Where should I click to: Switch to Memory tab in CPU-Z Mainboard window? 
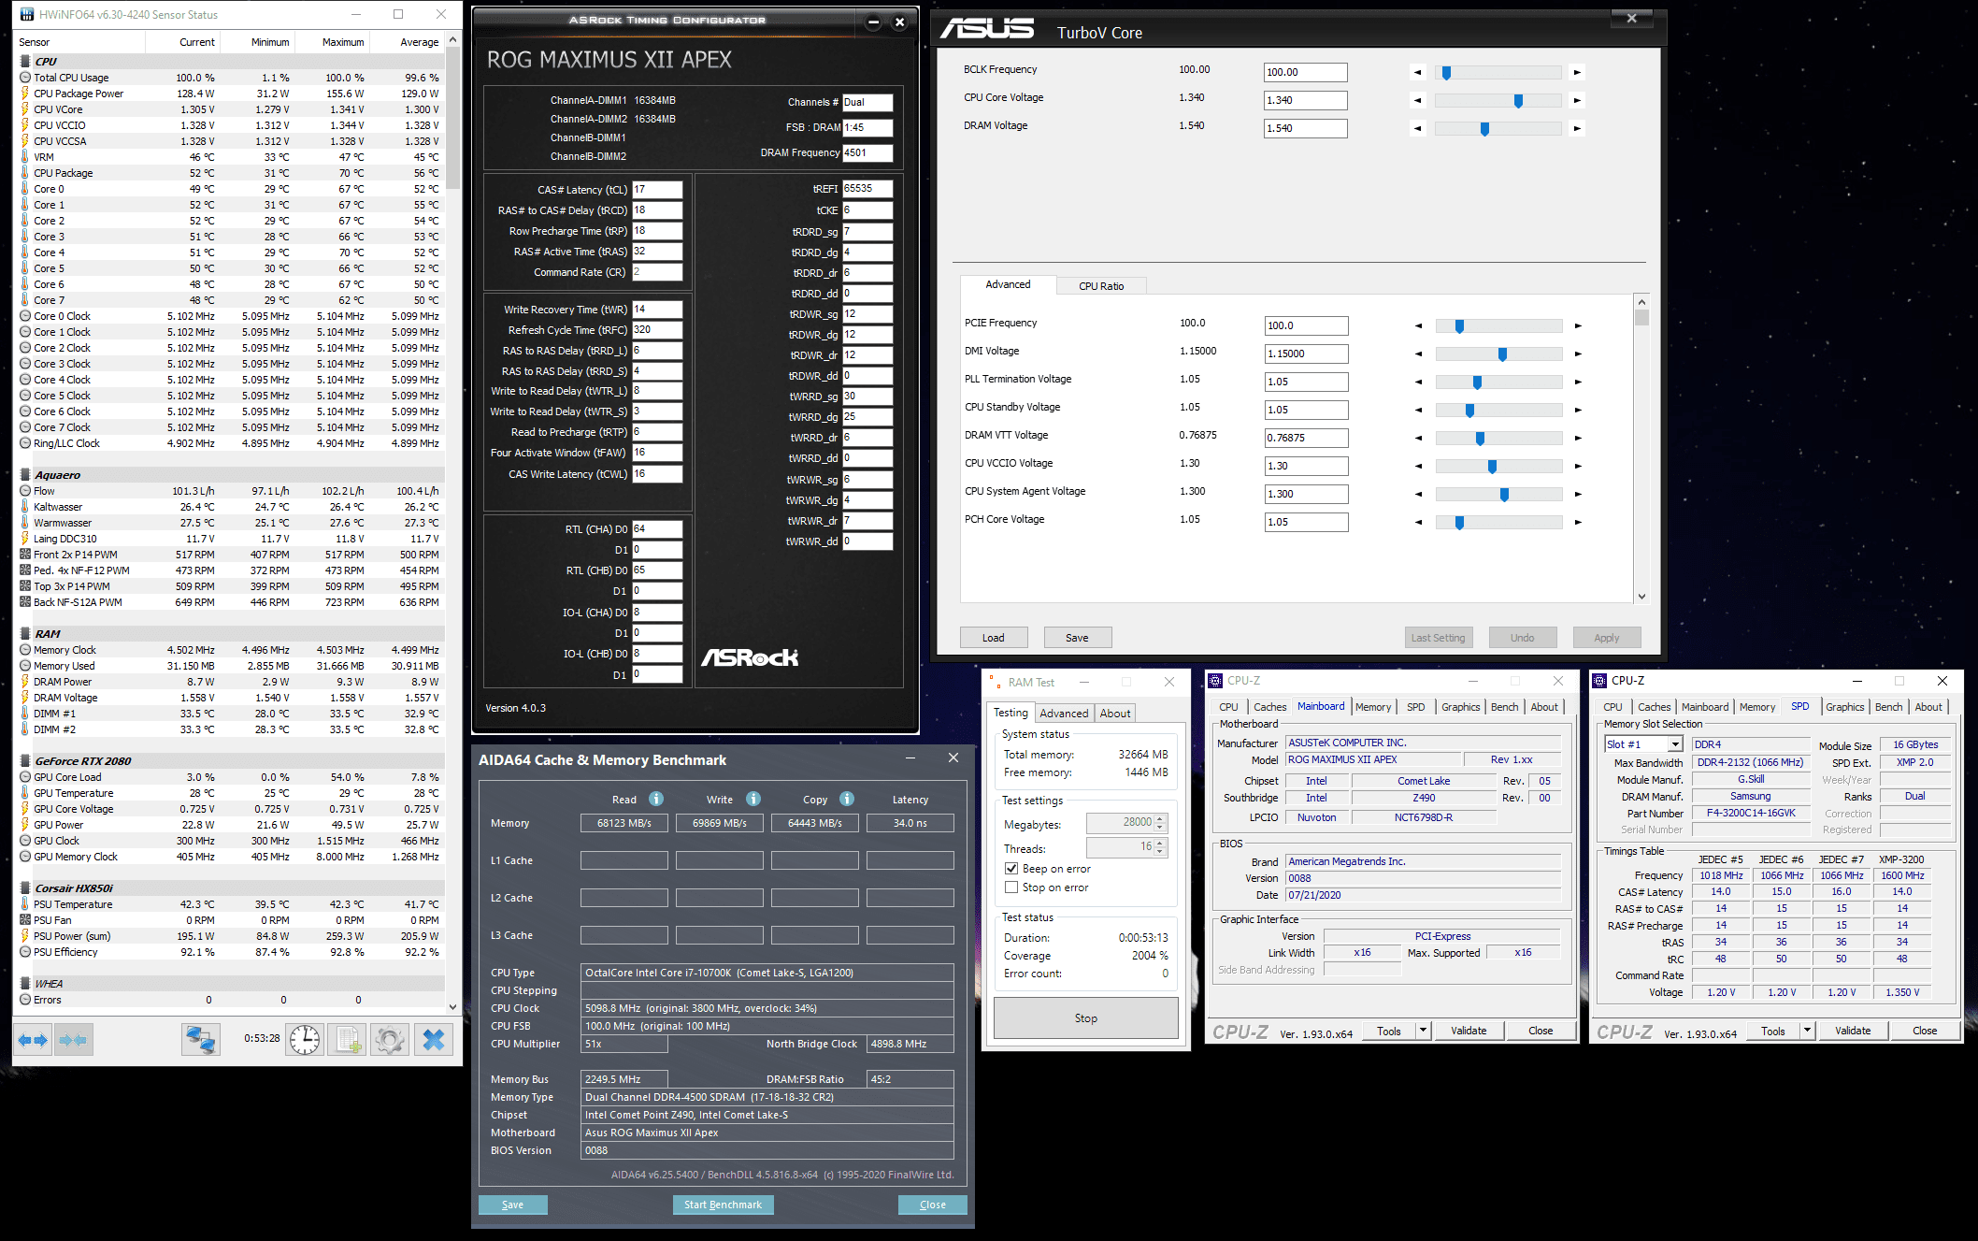click(1373, 707)
